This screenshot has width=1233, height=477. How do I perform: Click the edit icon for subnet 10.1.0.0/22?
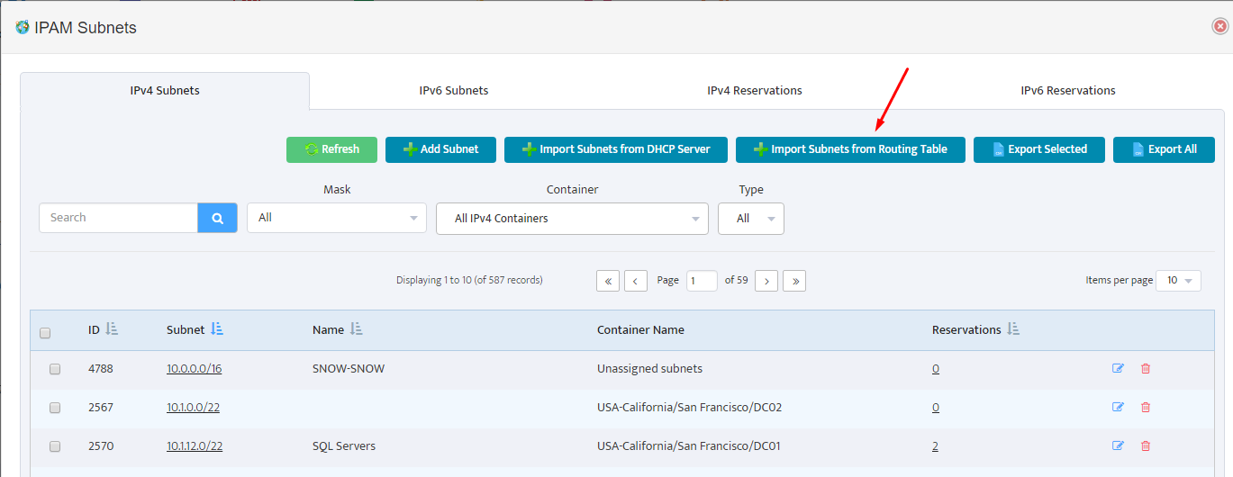click(x=1118, y=407)
